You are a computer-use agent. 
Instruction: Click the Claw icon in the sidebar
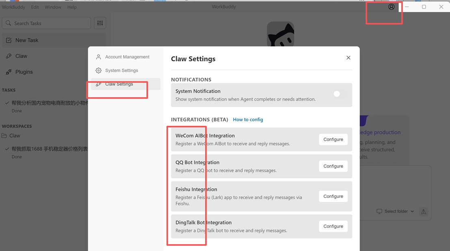(9, 56)
